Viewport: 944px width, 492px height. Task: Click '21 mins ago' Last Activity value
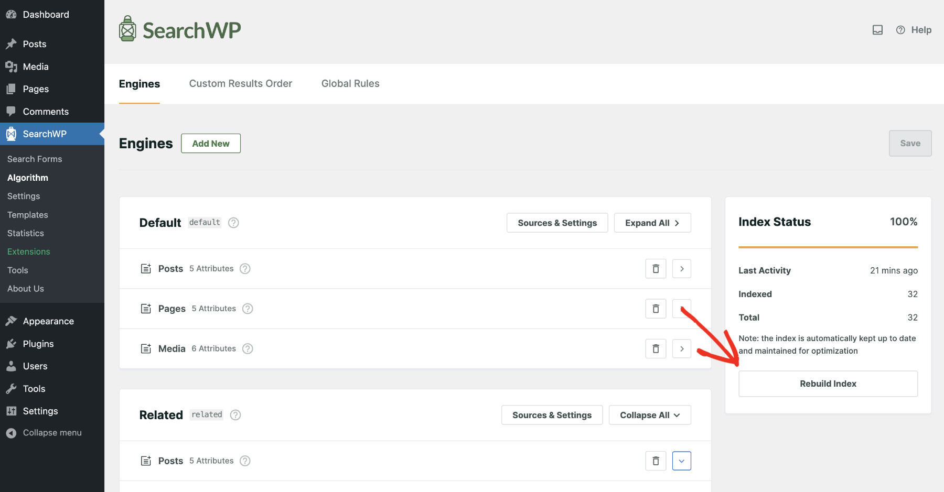click(x=894, y=270)
